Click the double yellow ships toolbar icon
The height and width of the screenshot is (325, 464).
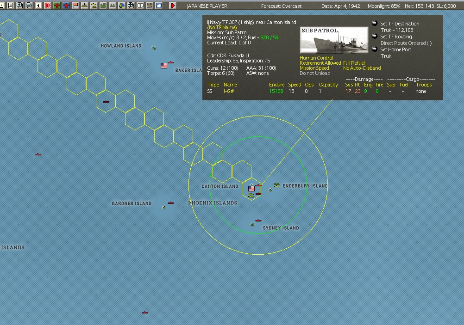[94, 6]
